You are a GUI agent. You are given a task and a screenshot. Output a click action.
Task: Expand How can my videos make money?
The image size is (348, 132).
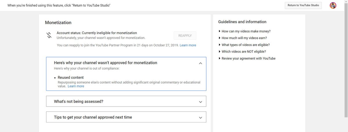point(244,31)
